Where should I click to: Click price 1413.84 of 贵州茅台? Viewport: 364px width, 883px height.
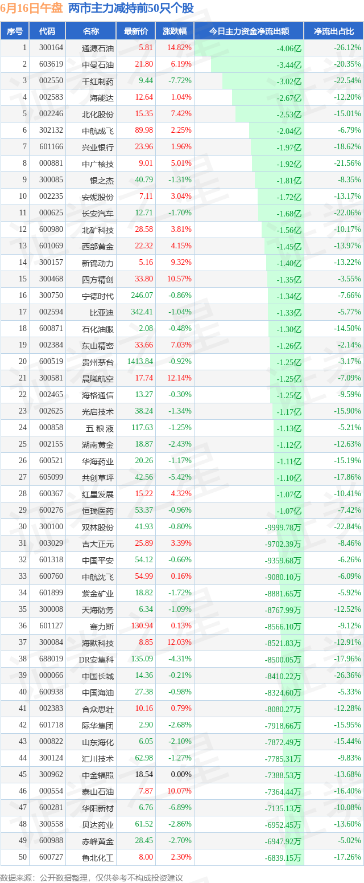click(140, 362)
